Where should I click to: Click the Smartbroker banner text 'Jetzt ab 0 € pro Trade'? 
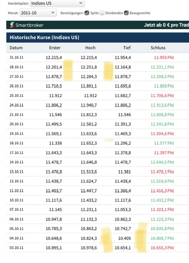(x=166, y=25)
